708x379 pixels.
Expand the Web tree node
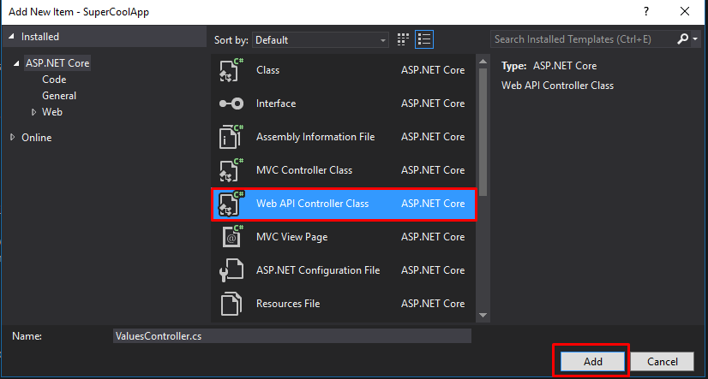(34, 112)
